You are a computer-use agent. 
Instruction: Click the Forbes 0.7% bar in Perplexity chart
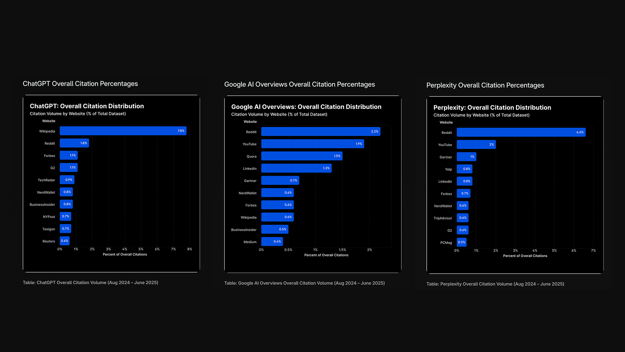click(x=464, y=193)
